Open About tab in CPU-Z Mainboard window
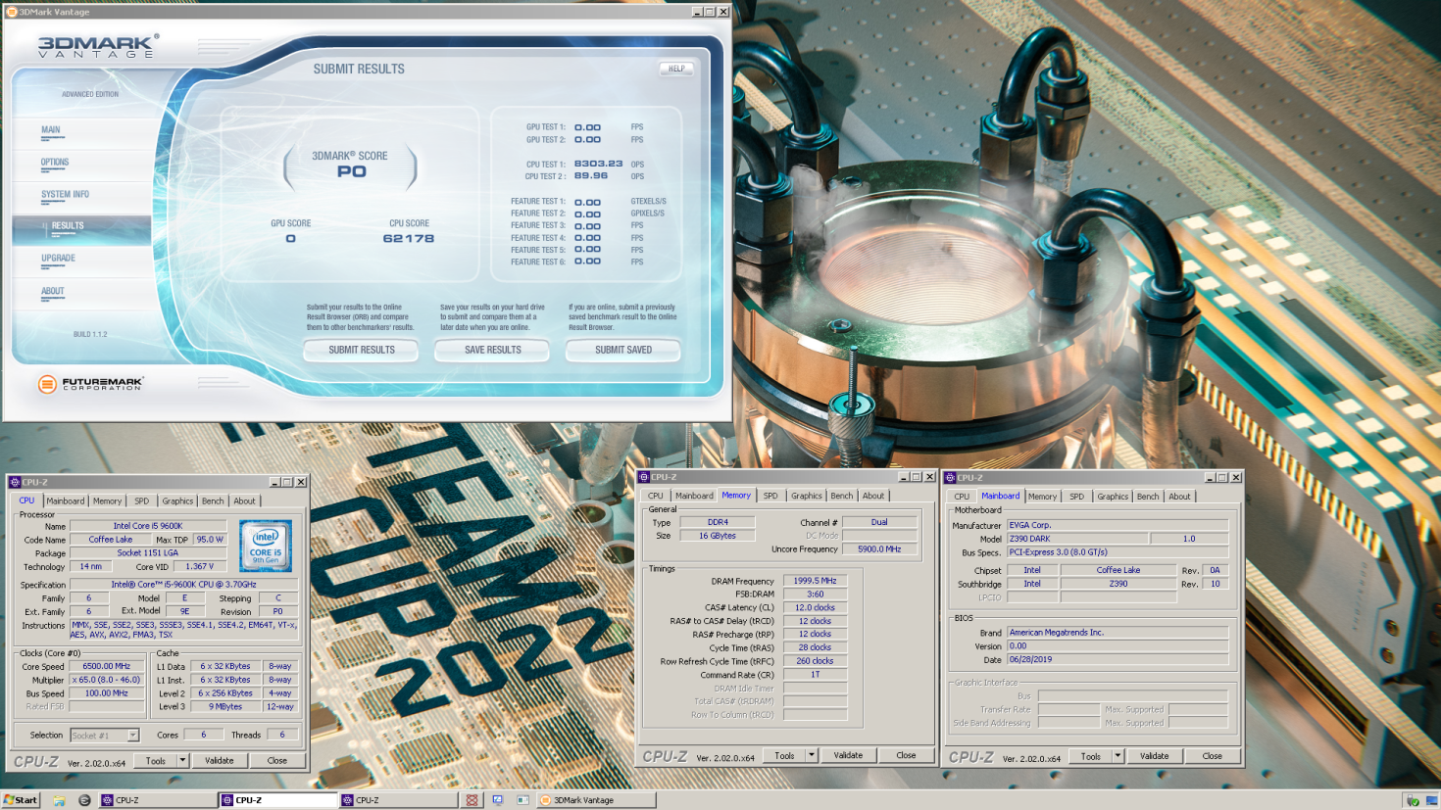The width and height of the screenshot is (1441, 810). coord(1179,497)
